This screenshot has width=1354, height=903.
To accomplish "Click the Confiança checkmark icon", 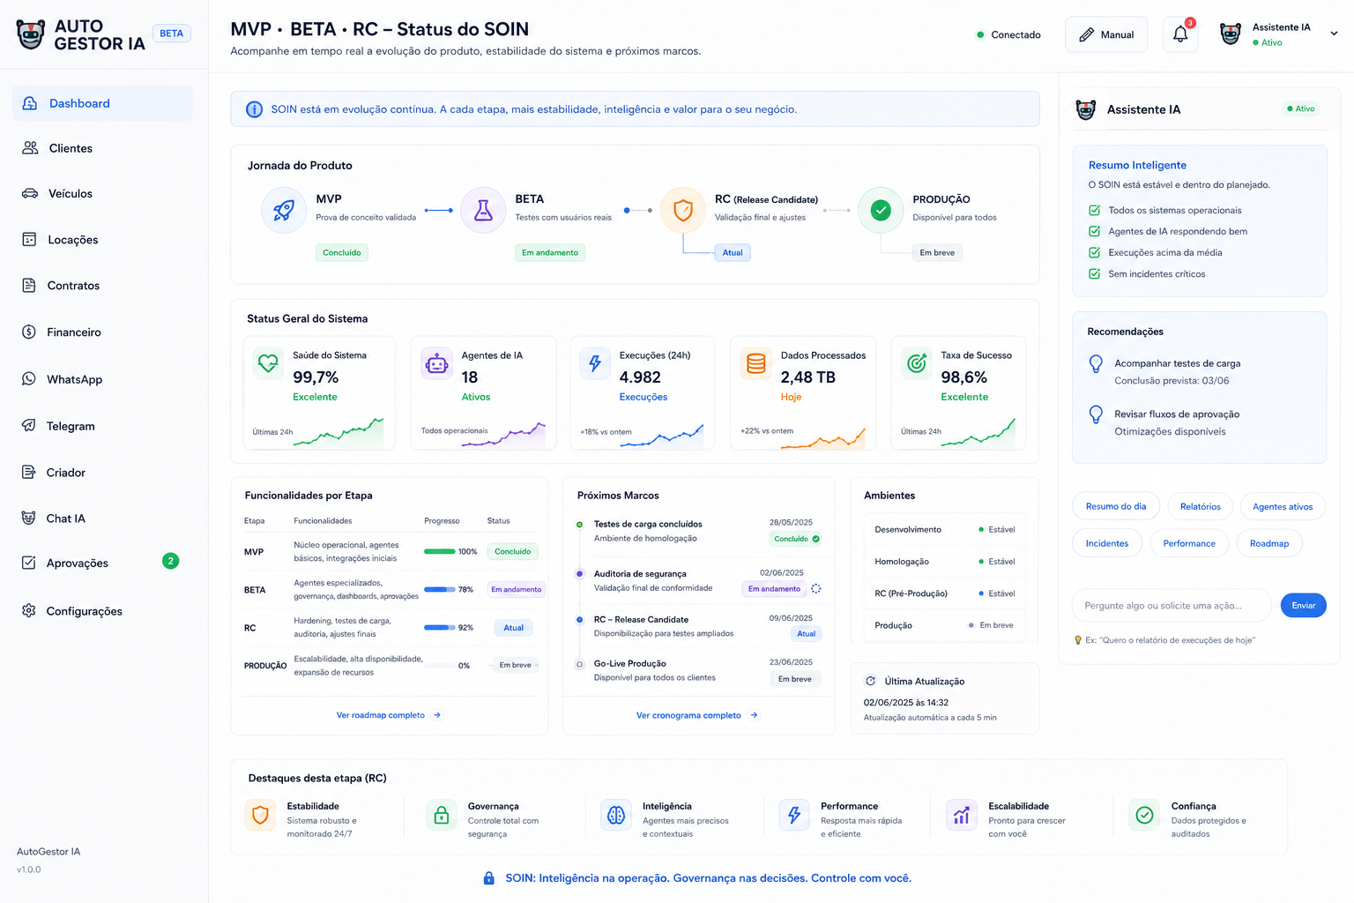I will coord(1144,816).
